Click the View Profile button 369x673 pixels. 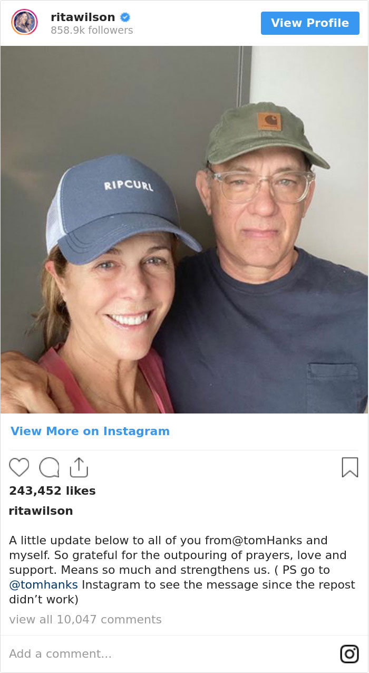[x=310, y=23]
